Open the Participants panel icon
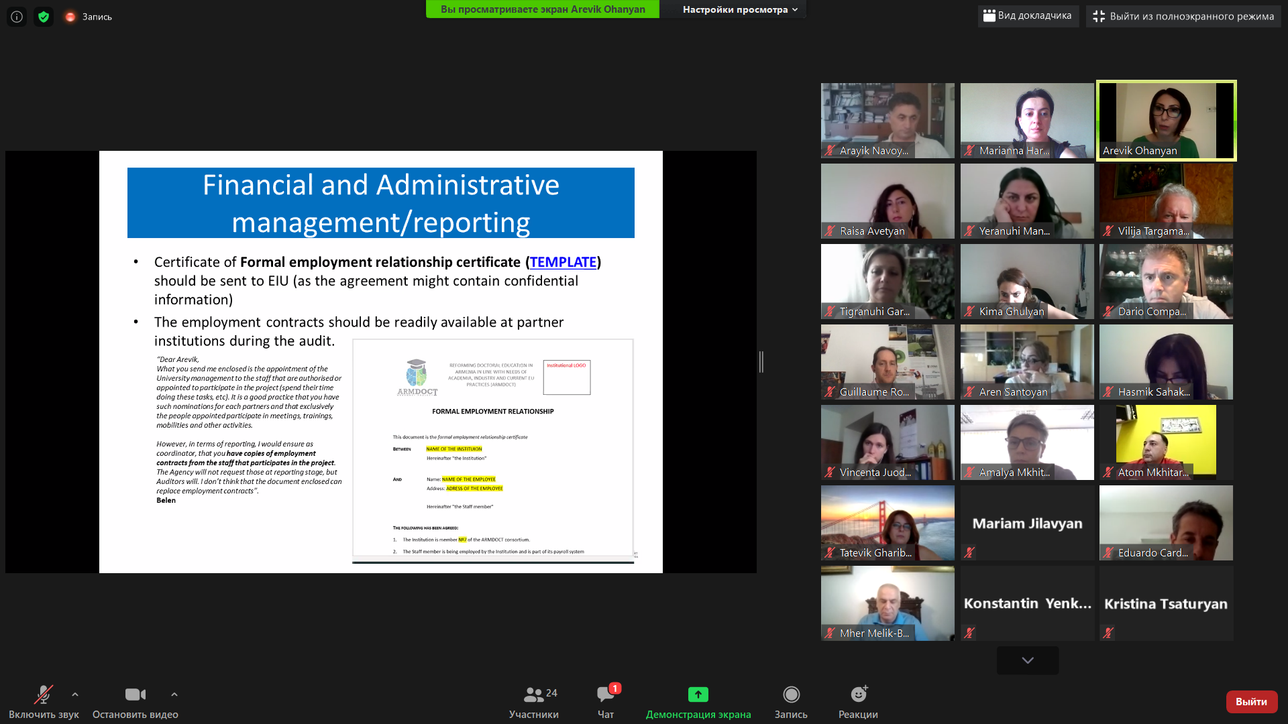1288x724 pixels. click(x=534, y=695)
